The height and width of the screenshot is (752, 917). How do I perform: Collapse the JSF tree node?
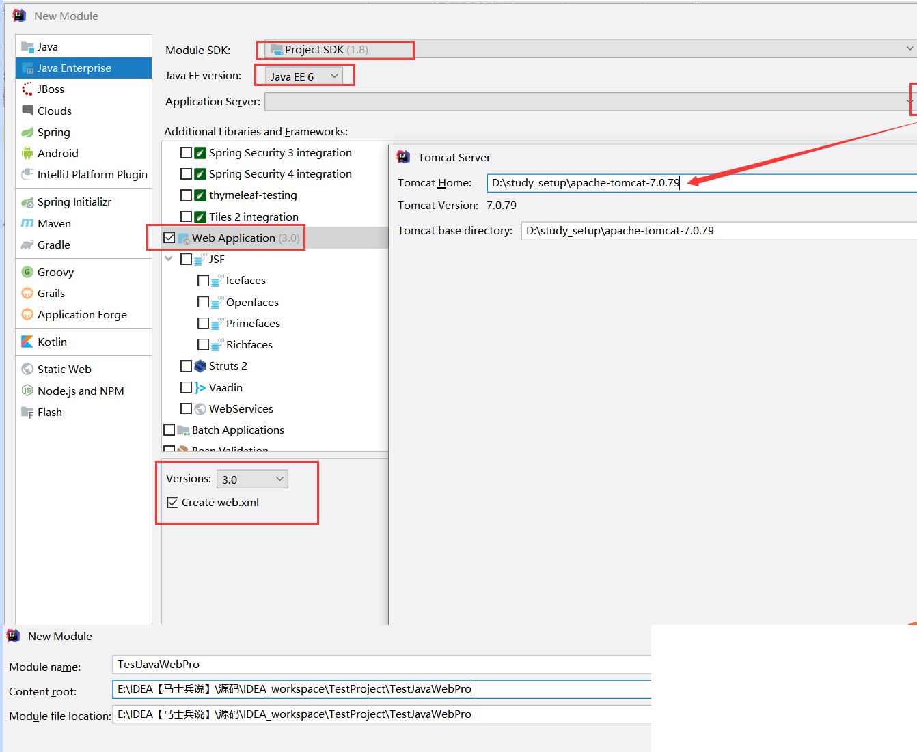(169, 259)
